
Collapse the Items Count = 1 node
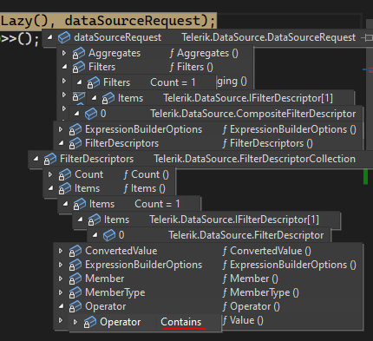(66, 204)
